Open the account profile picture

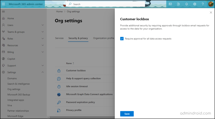click(x=211, y=4)
